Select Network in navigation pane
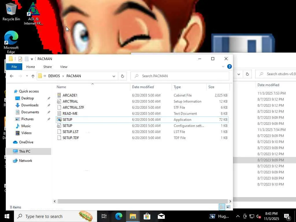 (x=25, y=161)
